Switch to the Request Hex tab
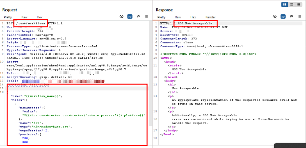 point(40,17)
